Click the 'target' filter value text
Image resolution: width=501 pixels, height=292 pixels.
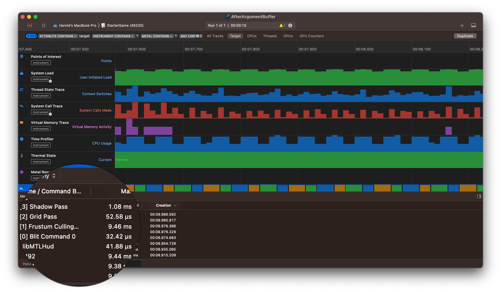[84, 36]
